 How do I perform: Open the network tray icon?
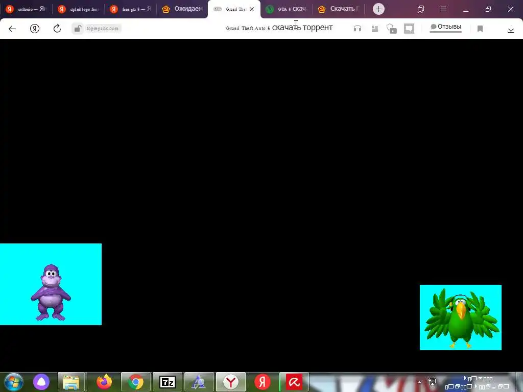[x=432, y=382]
